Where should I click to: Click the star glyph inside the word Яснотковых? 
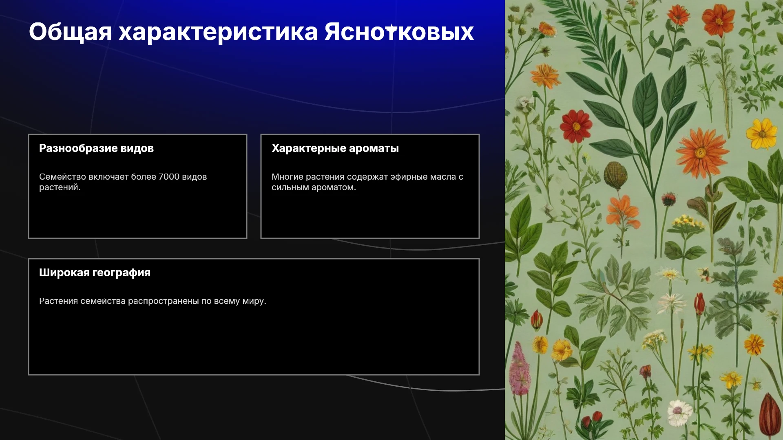point(391,29)
